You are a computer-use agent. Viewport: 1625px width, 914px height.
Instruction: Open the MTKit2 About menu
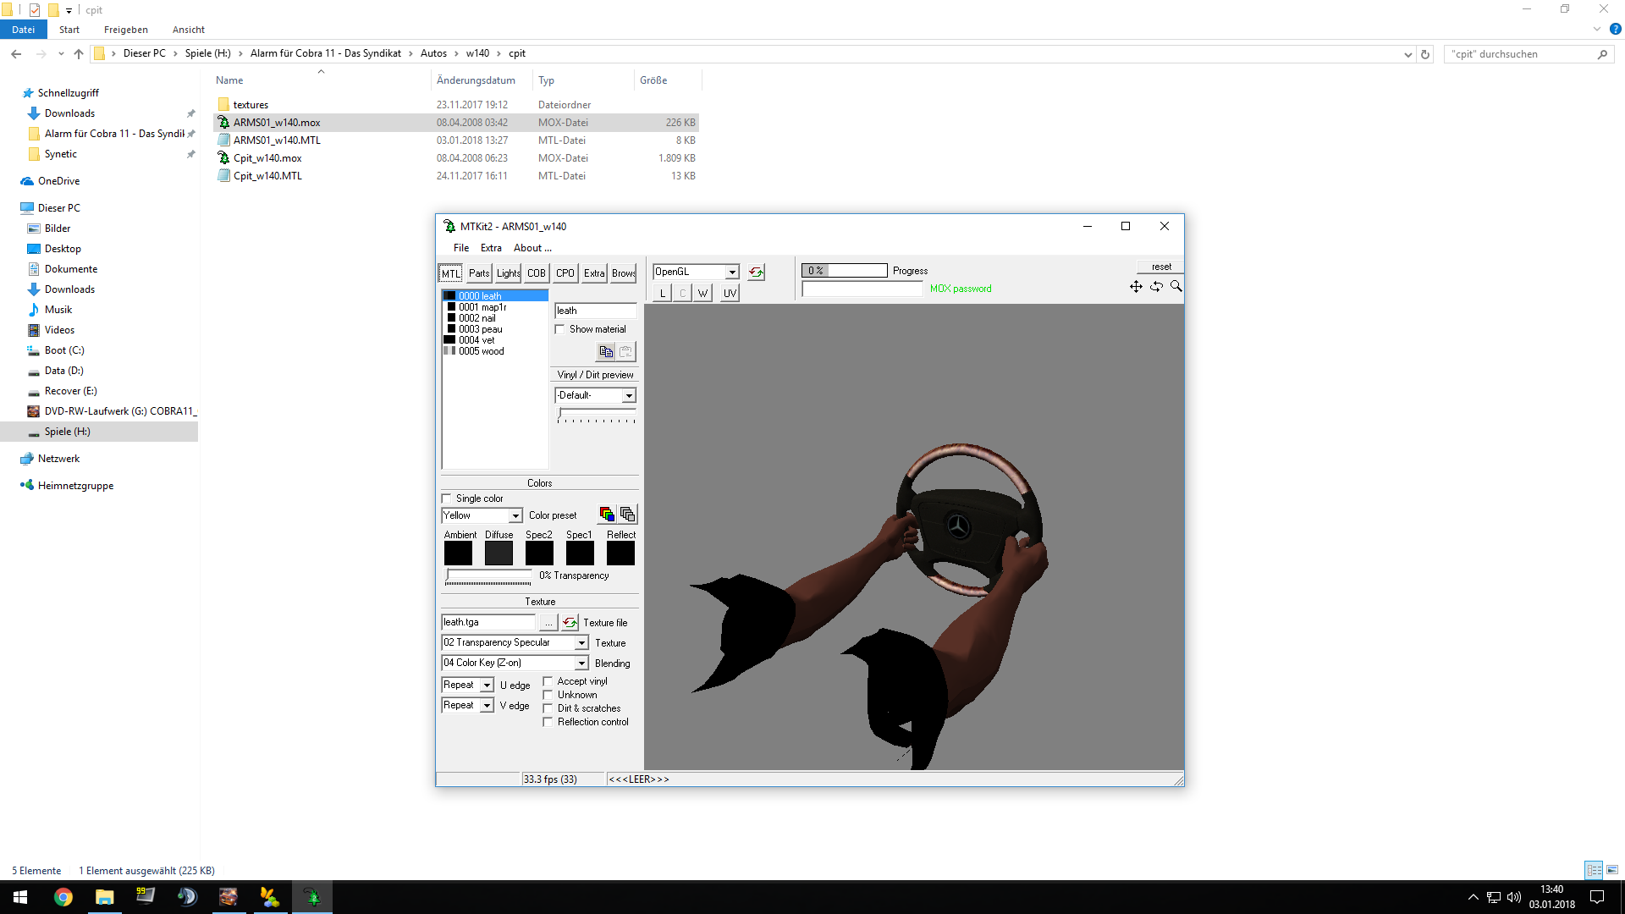[532, 248]
